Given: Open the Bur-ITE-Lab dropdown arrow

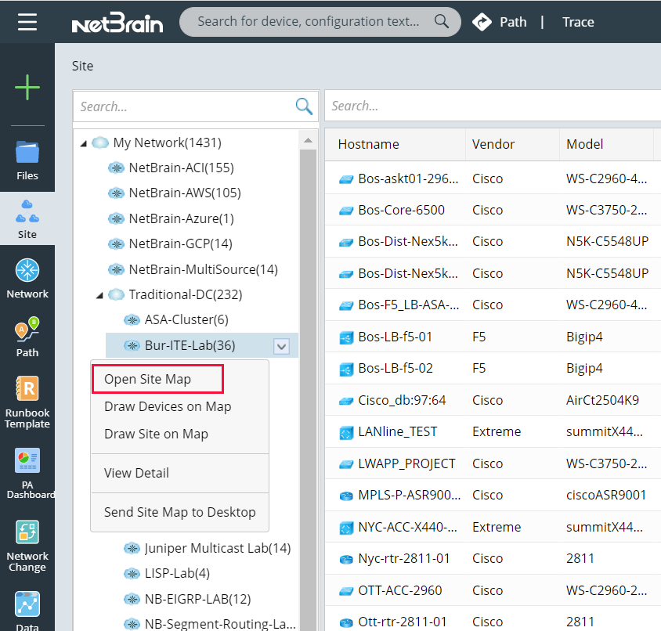Looking at the screenshot, I should coord(281,346).
